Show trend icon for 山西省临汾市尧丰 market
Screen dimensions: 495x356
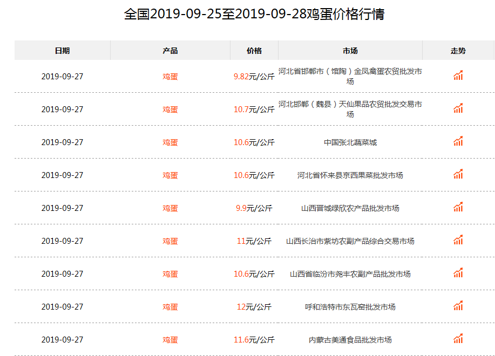pyautogui.click(x=458, y=273)
